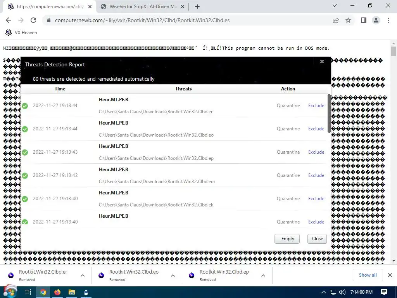The width and height of the screenshot is (397, 298).
Task: Exclude the Rootkit.Win32.Clbd.ep detection
Action: [316, 152]
